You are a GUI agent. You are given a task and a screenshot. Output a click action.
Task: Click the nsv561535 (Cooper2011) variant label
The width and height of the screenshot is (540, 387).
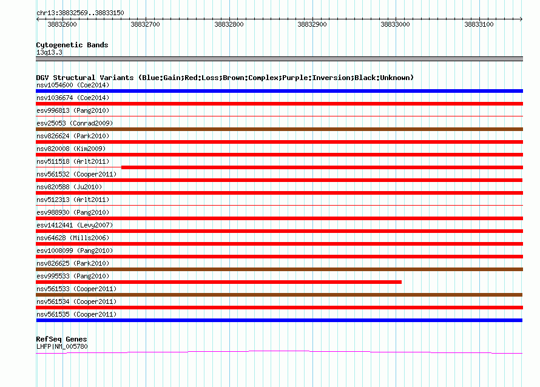tap(76, 314)
